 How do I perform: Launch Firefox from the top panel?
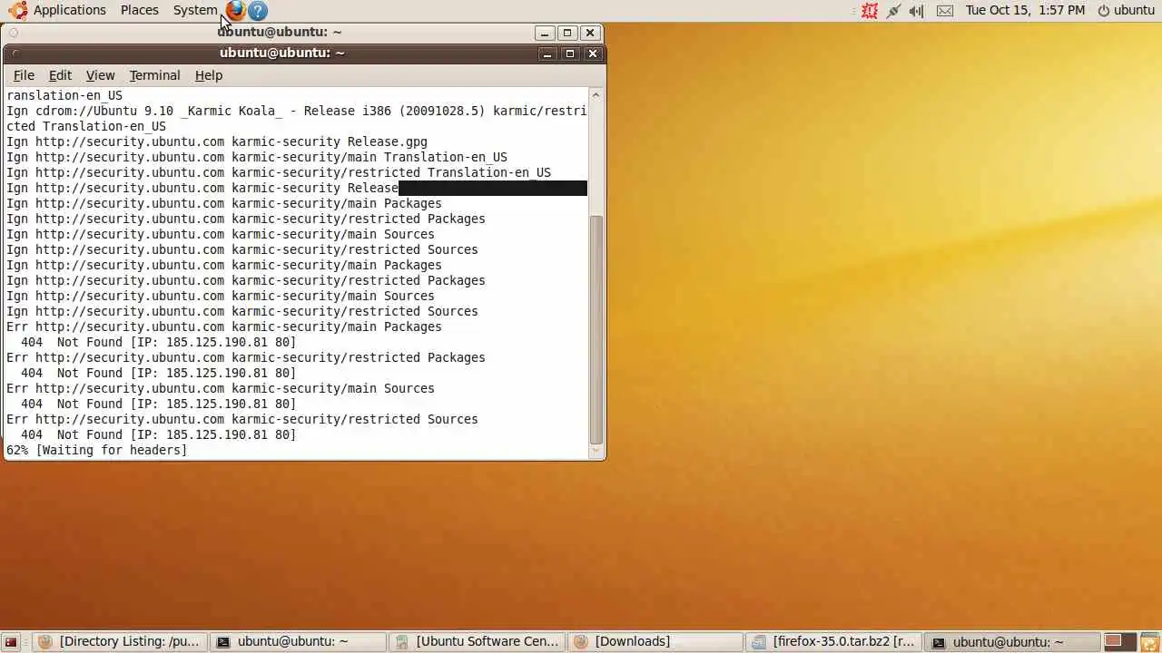(x=236, y=11)
